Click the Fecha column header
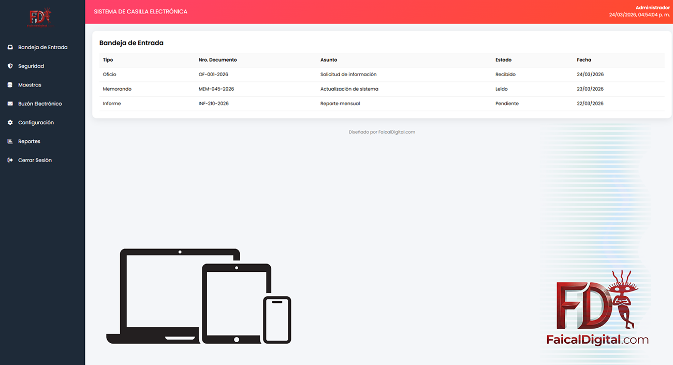The image size is (673, 365). 583,60
